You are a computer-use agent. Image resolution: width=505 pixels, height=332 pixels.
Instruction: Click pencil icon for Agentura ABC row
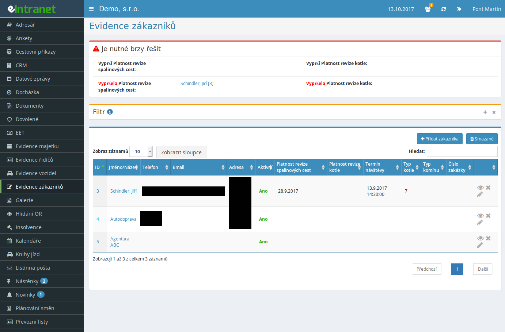point(480,245)
